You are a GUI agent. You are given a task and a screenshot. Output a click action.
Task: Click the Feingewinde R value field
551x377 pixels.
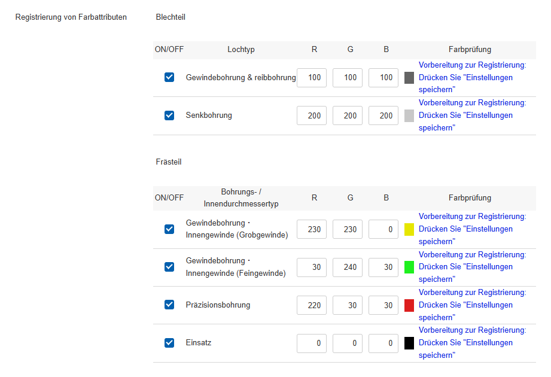[x=312, y=267]
